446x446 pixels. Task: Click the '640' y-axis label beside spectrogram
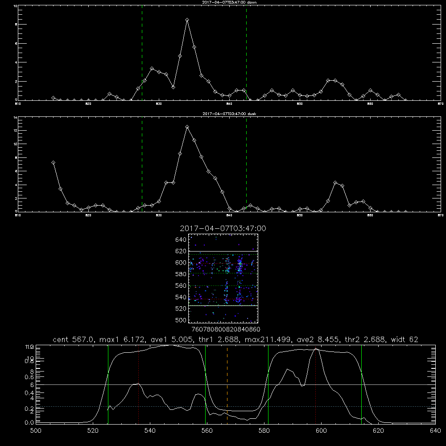coord(181,240)
